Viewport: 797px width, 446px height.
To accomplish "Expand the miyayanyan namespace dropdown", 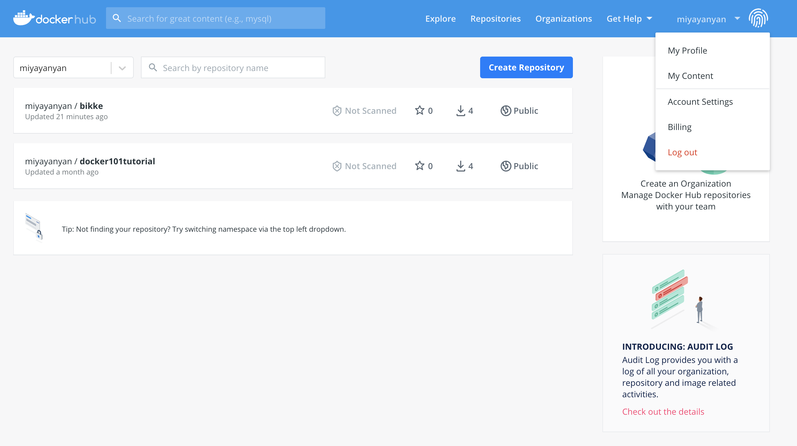I will point(122,68).
